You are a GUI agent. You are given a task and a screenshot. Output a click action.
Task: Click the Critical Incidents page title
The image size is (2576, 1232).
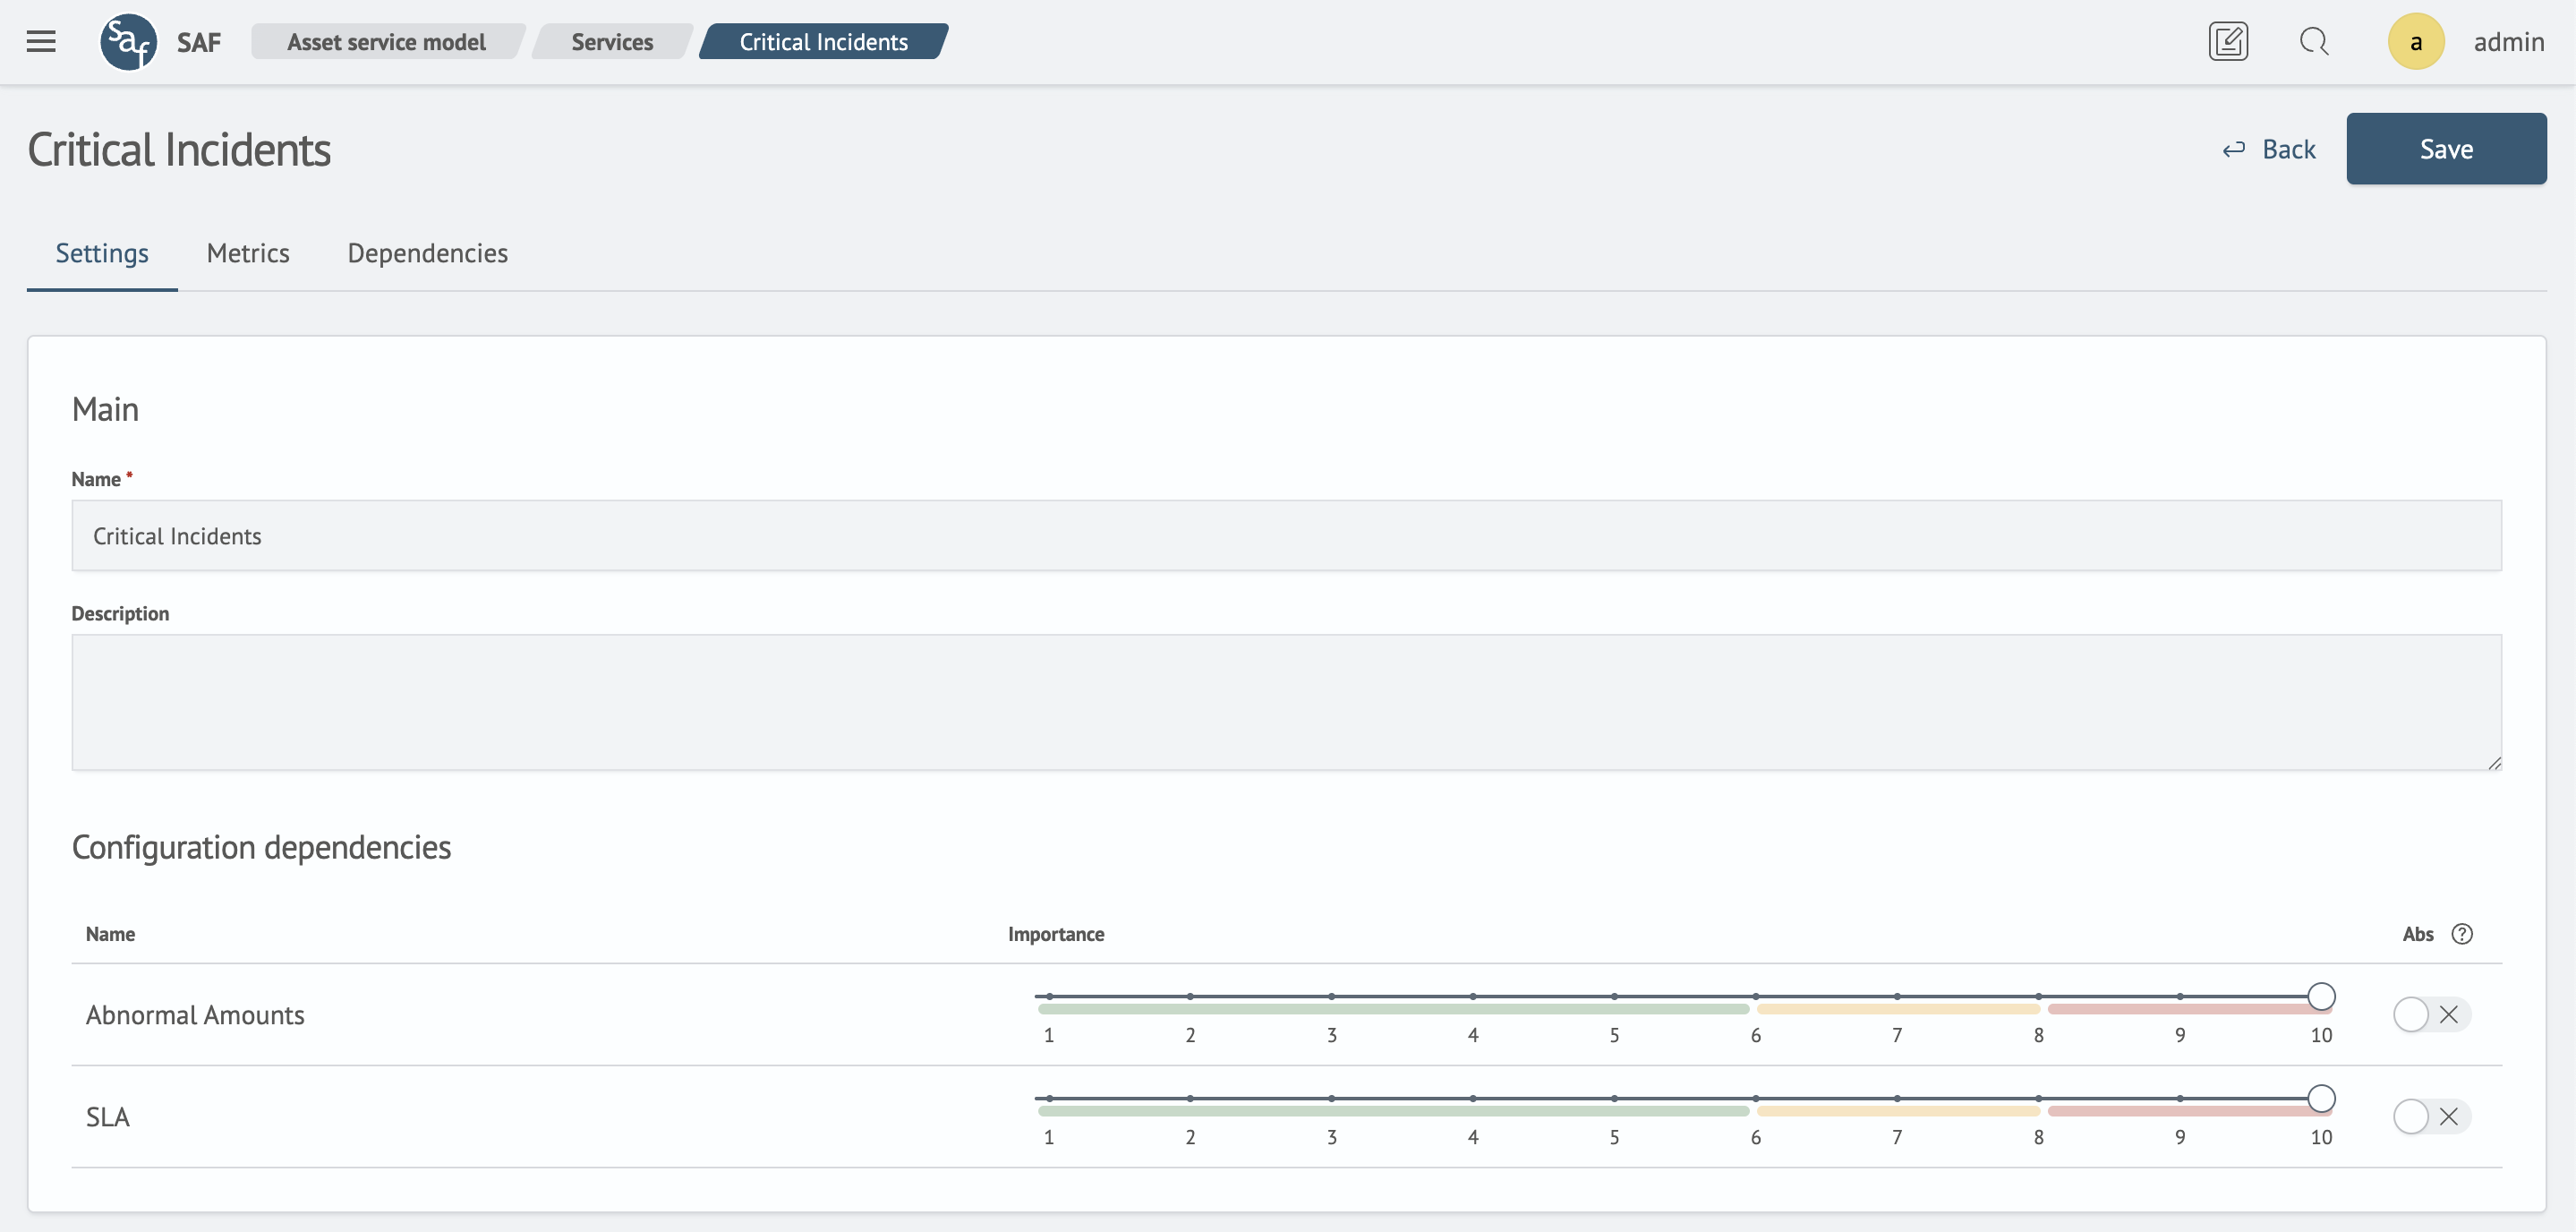pos(179,150)
